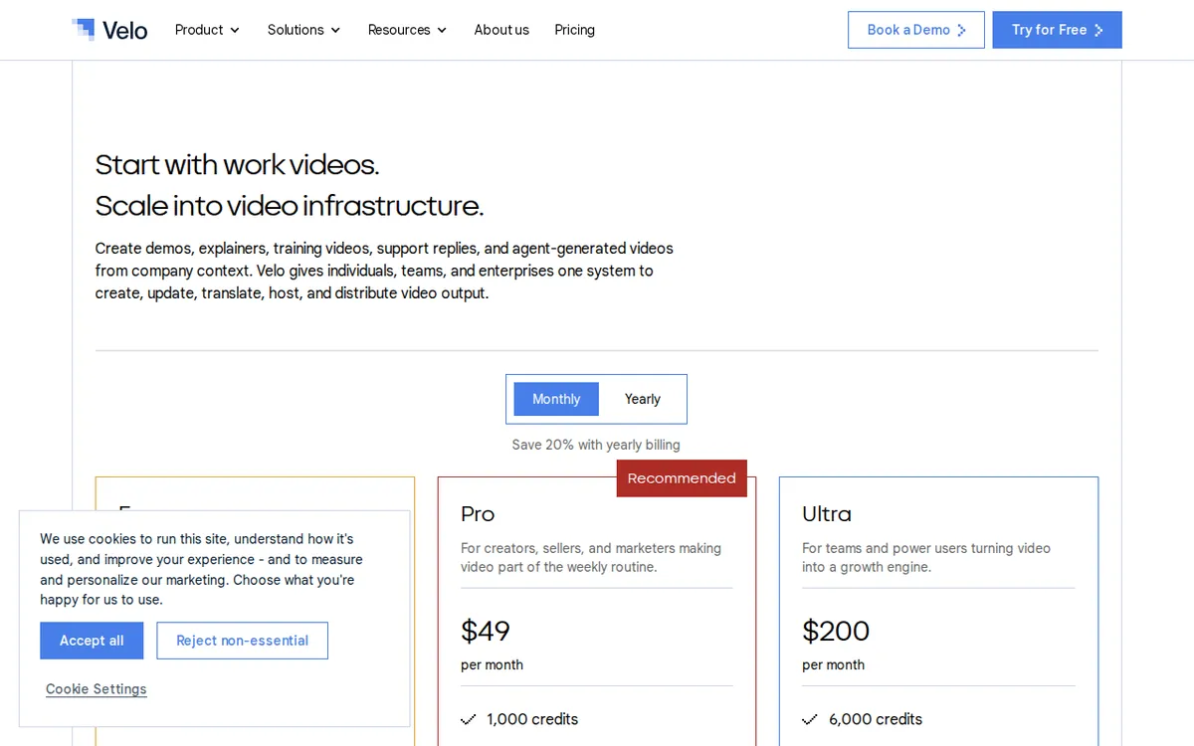Click the 6,000 credits feature text
The height and width of the screenshot is (746, 1194).
tap(876, 719)
